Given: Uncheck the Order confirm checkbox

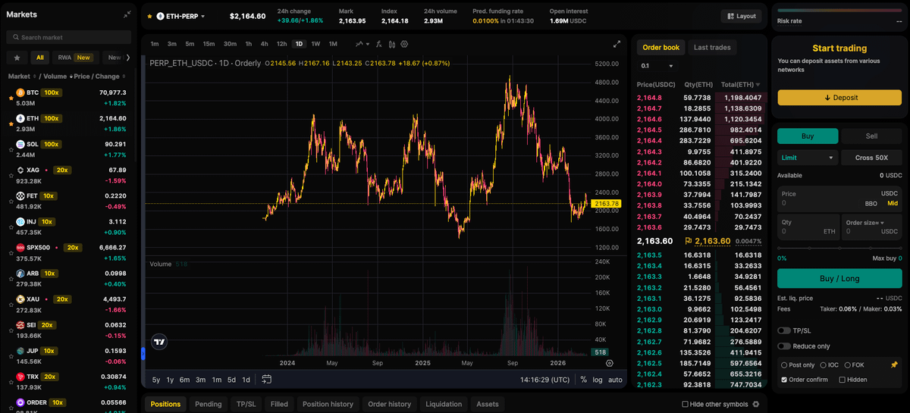Looking at the screenshot, I should 784,380.
